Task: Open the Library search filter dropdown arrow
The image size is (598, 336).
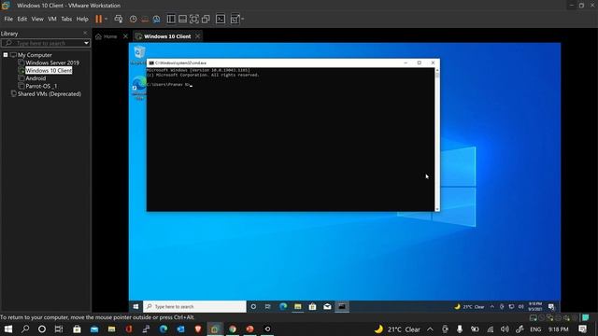Action: tap(87, 43)
